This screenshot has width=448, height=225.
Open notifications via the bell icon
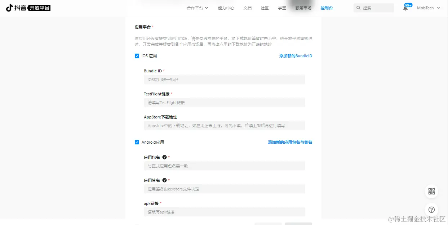point(405,8)
